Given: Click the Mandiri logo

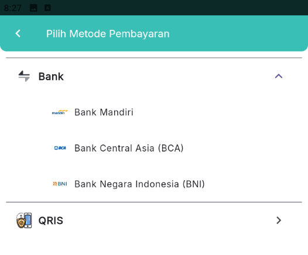Looking at the screenshot, I should tap(60, 112).
